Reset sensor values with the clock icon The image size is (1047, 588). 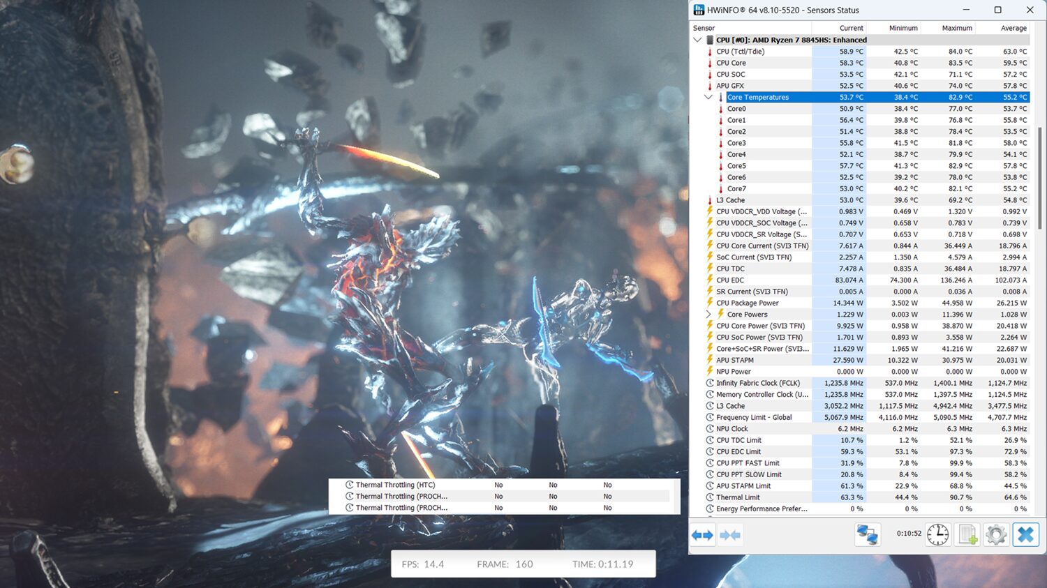pos(937,534)
